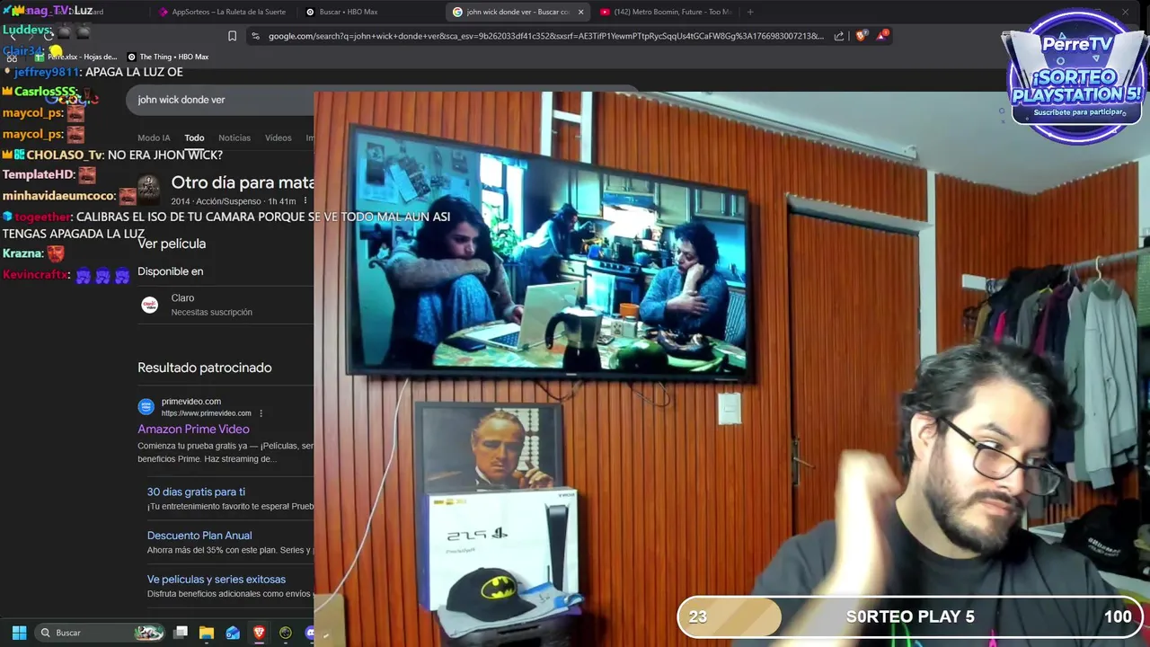Open the John Wick movie thumbnail
1150x647 pixels.
[x=149, y=189]
